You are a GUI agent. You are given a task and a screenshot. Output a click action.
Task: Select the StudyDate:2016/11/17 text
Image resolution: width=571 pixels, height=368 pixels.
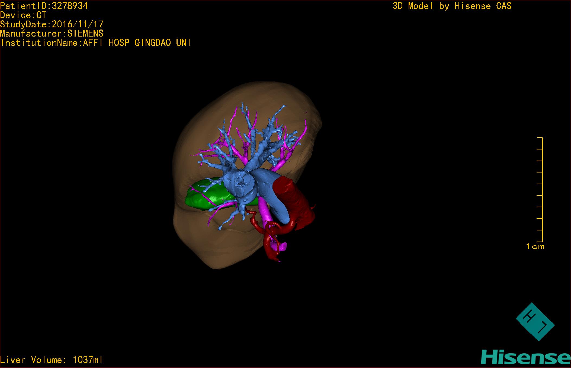(52, 24)
